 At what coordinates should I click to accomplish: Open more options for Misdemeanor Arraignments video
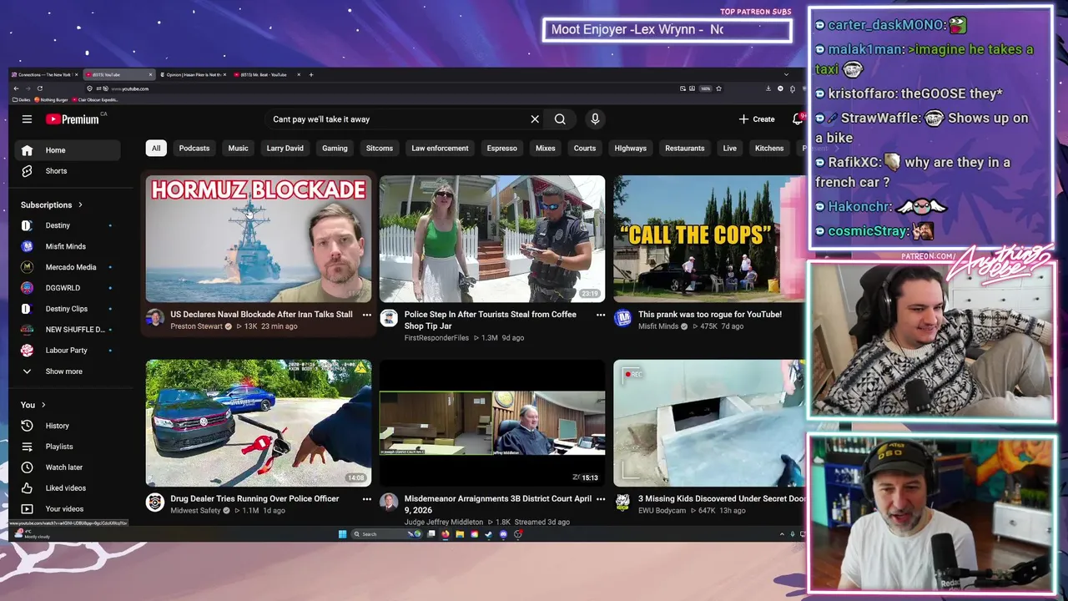tap(600, 499)
